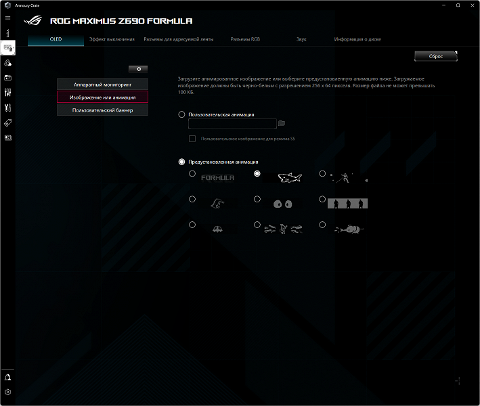Screen dimensions: 480x406
Task: Switch to 'Информация о диске' tab
Action: coord(357,39)
